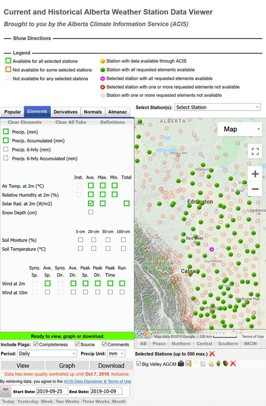Toggle fullscreen view on the map

click(x=255, y=151)
